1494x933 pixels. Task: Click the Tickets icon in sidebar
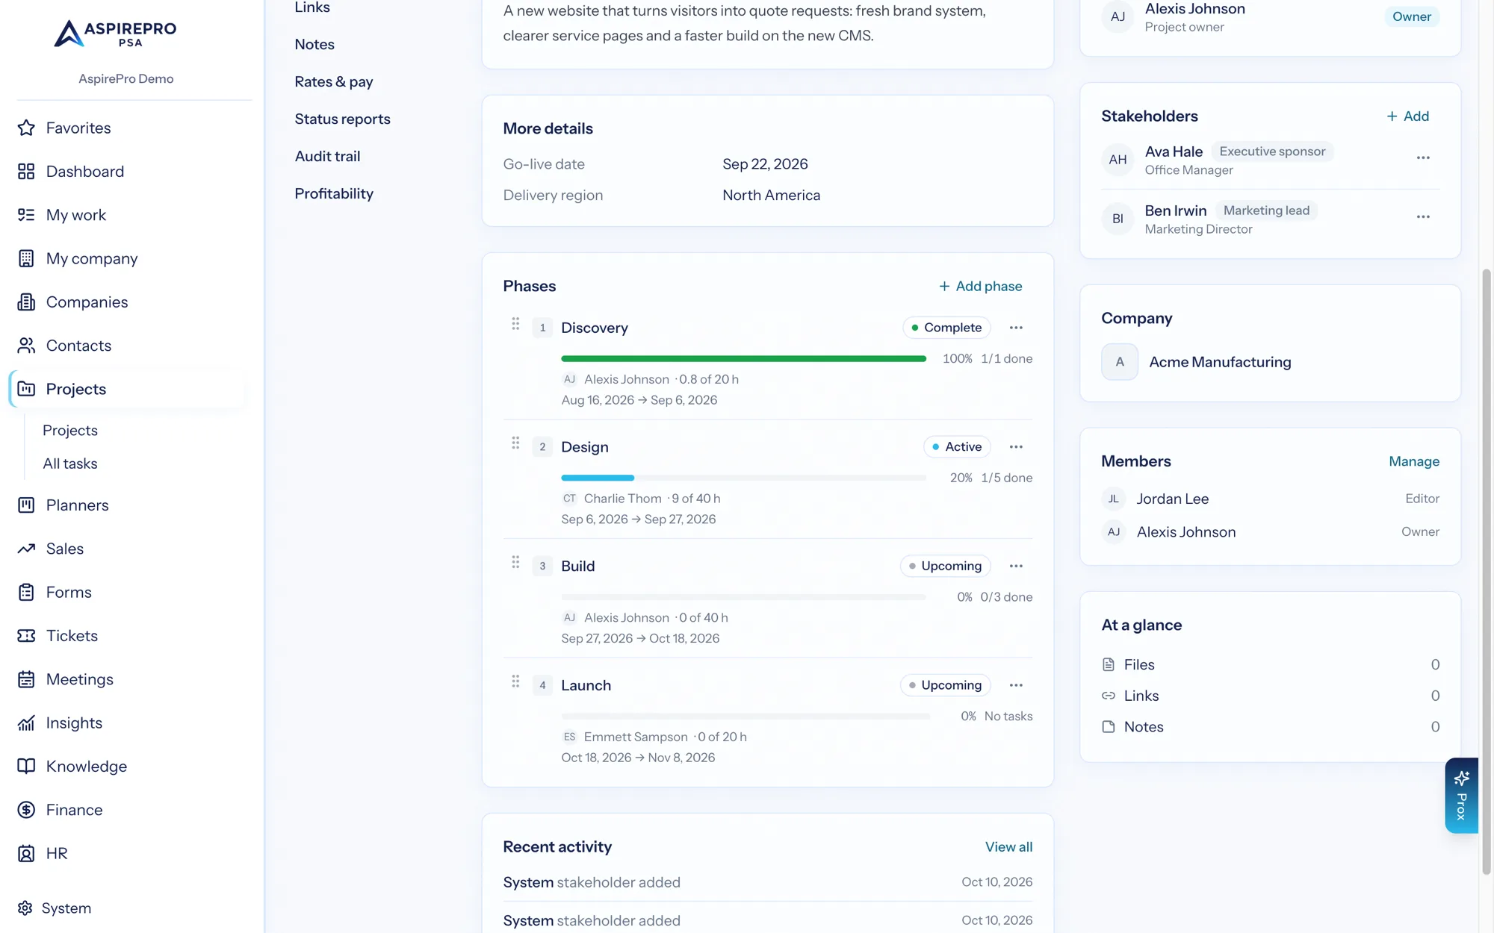coord(26,635)
